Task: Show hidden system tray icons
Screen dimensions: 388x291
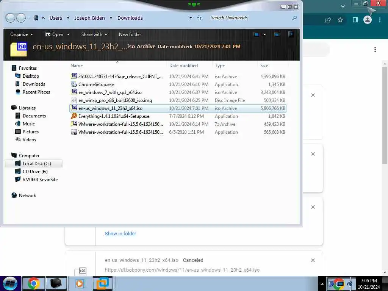Action: click(322, 284)
